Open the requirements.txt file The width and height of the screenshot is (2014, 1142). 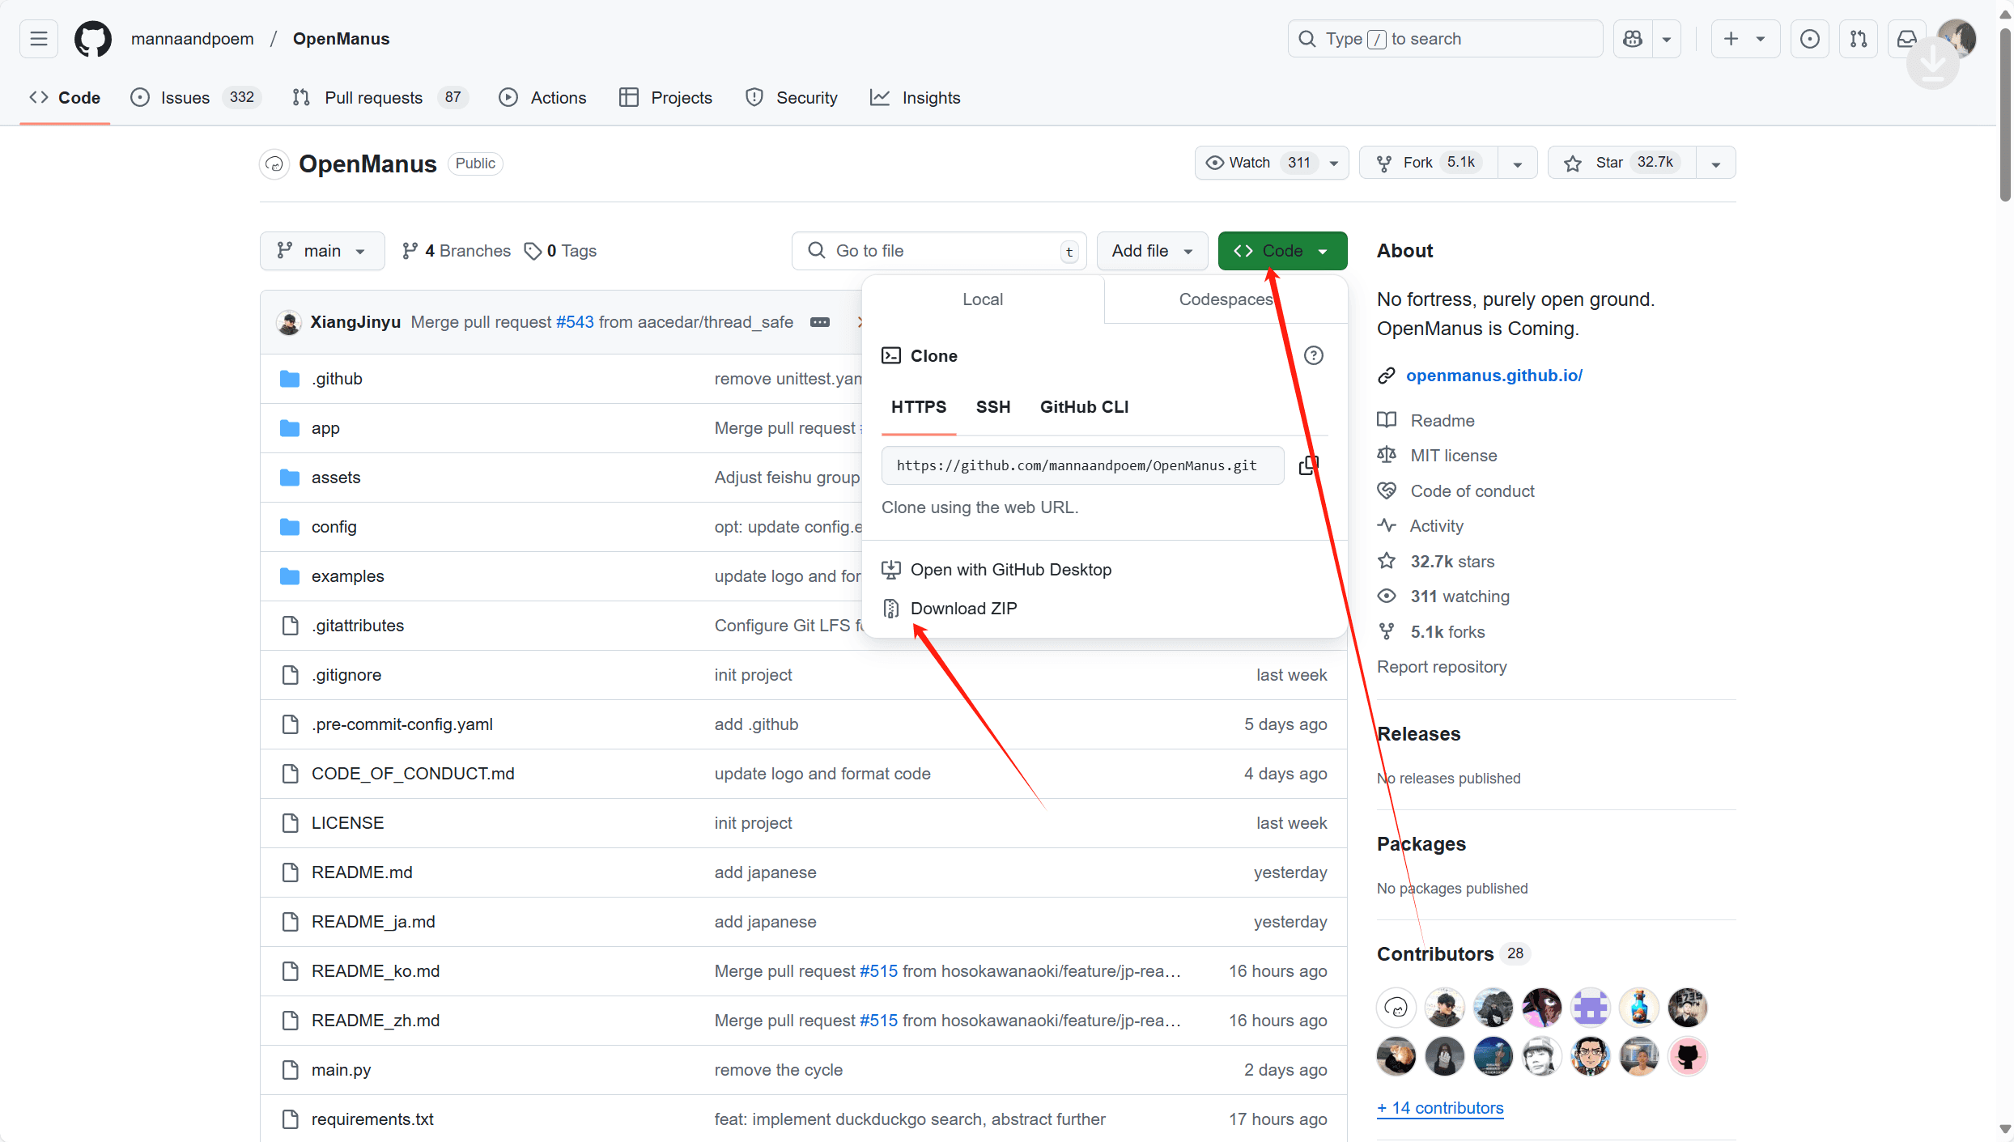click(x=372, y=1119)
